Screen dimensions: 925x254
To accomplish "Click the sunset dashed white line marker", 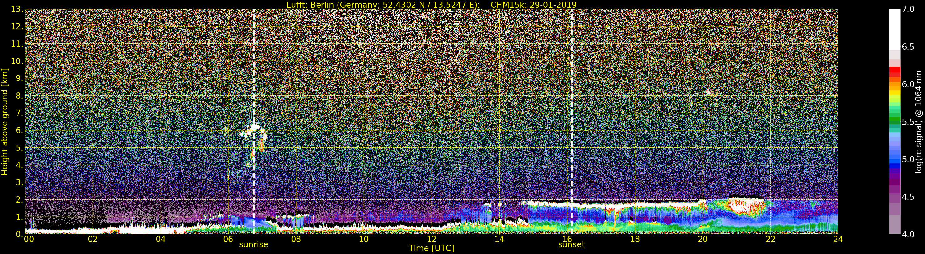I will click(x=572, y=121).
